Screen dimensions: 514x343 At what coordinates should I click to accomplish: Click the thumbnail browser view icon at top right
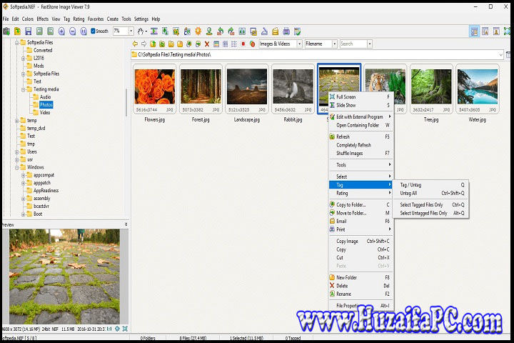pos(474,31)
